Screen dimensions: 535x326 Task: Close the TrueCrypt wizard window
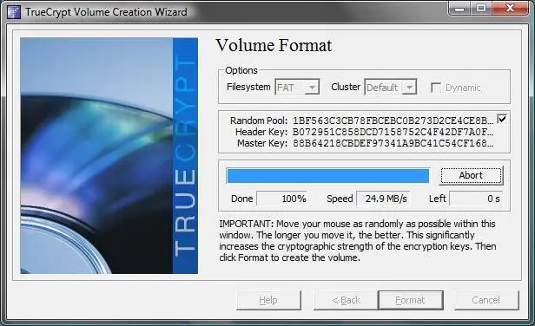[x=510, y=8]
